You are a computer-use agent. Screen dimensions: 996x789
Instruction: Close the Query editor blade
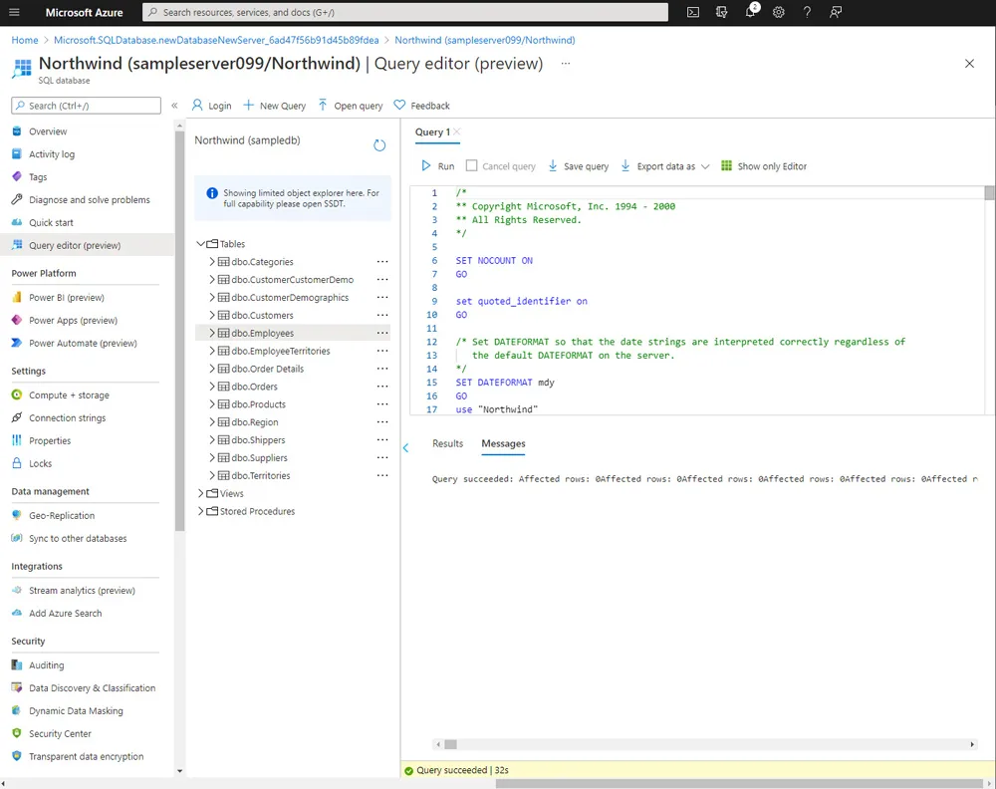[969, 64]
